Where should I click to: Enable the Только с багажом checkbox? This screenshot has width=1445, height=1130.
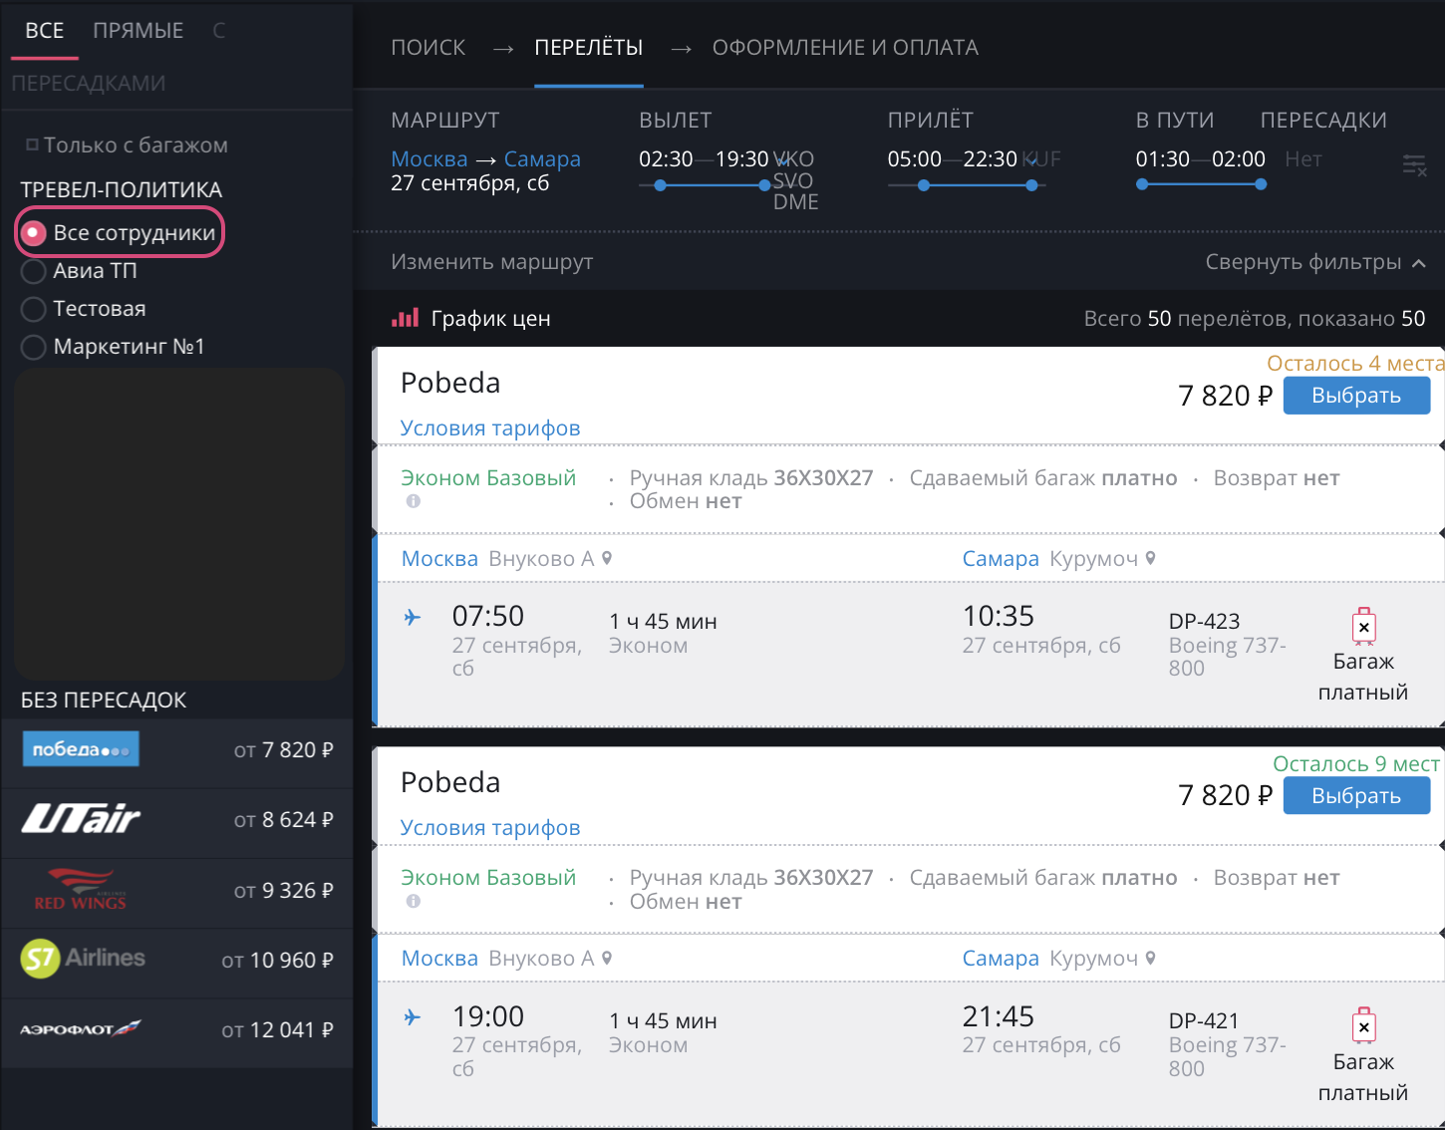tap(32, 144)
